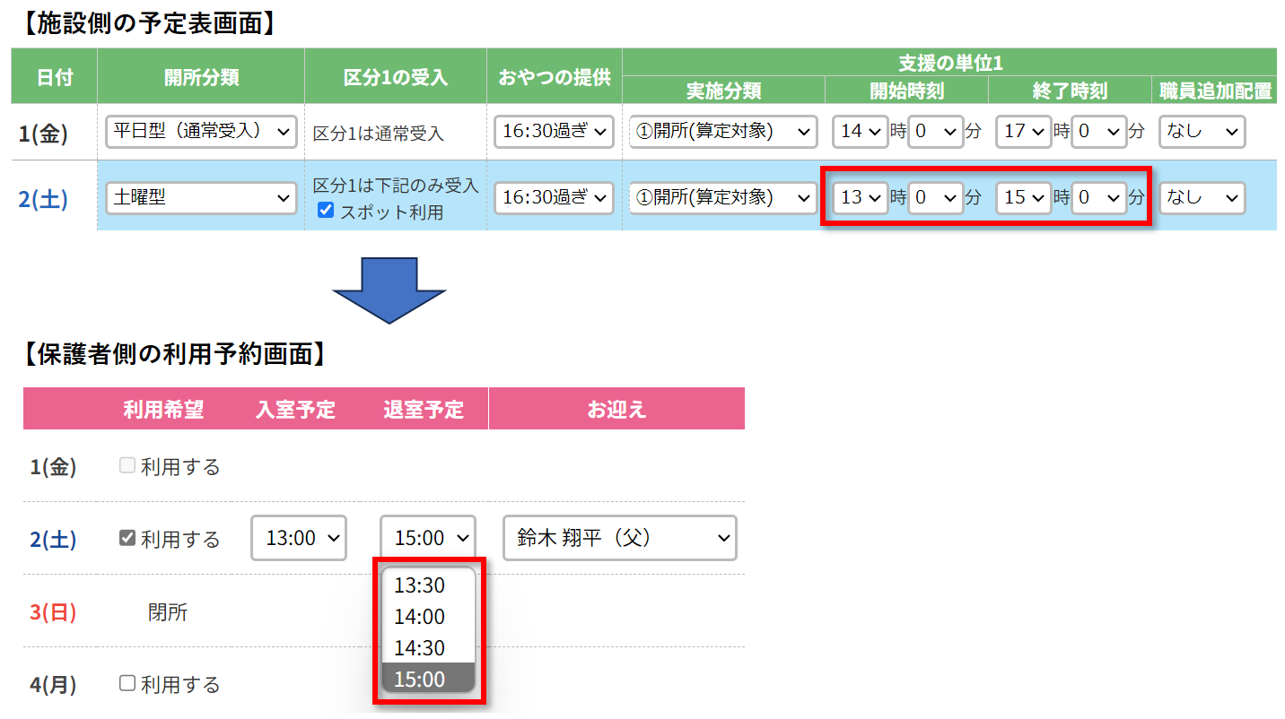Screen dimensions: 1285x719
Task: Open 実施分類 dropdown for 2(土) row
Action: 723,198
